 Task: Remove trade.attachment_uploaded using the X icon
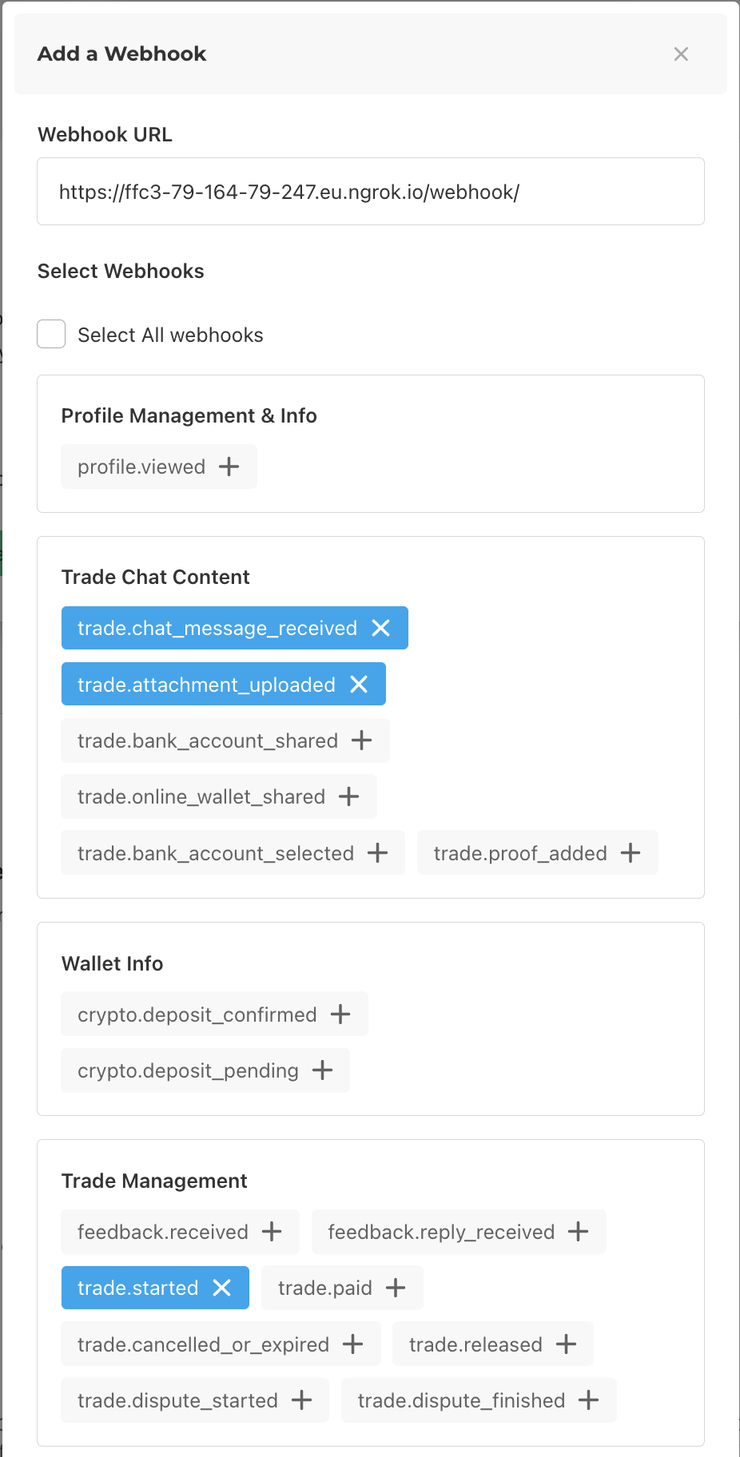pos(359,685)
